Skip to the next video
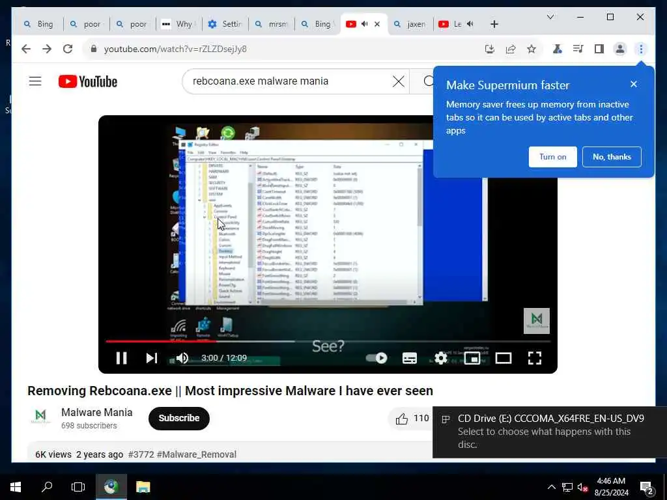667x500 pixels. tap(151, 358)
